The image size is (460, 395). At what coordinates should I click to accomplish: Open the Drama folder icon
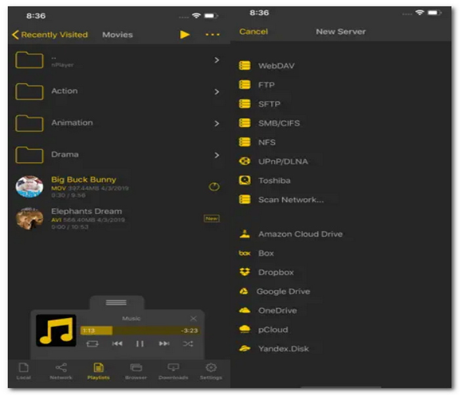pyautogui.click(x=30, y=155)
